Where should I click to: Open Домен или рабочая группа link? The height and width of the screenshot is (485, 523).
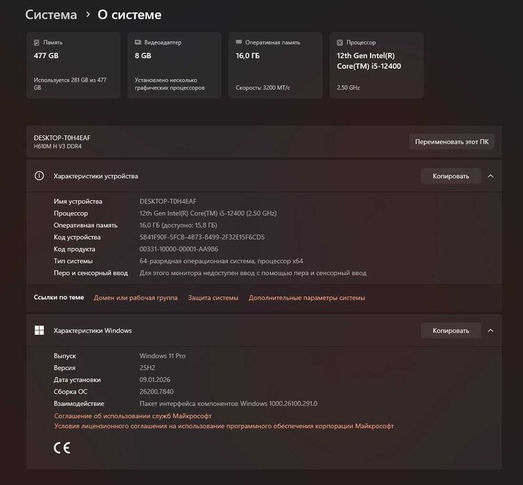tap(135, 298)
